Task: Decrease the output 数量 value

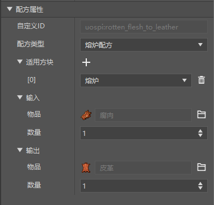Action: [x=200, y=188]
